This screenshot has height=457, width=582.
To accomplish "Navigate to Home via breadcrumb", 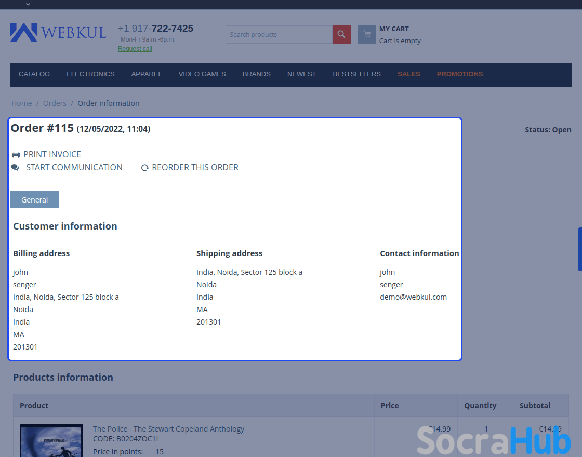I will tap(22, 103).
